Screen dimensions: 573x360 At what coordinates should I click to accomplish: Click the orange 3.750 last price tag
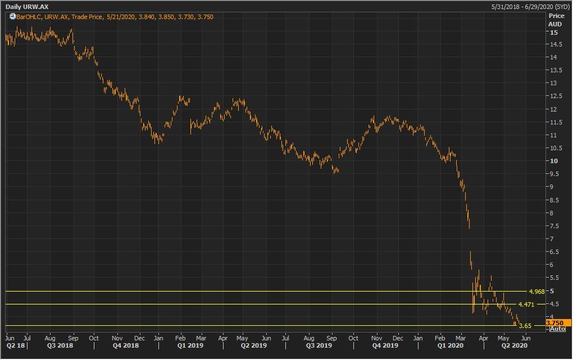point(558,322)
